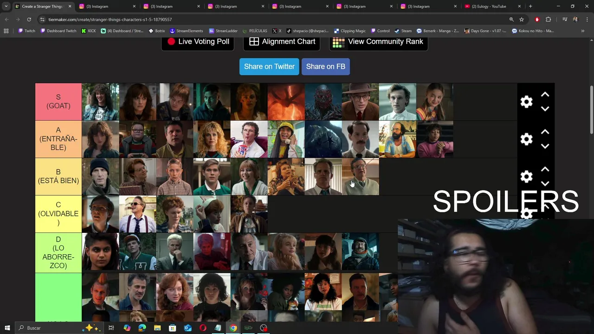Move A (ENTRAÑABLE) tier row down
Image resolution: width=594 pixels, height=334 pixels.
(x=545, y=146)
